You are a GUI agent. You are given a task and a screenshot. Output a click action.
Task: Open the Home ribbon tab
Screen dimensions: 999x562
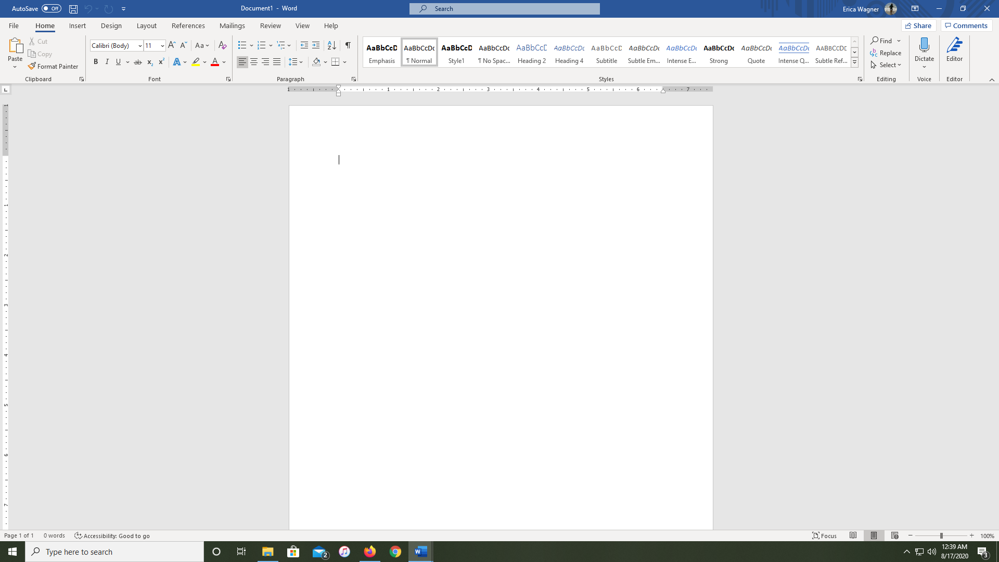(45, 25)
